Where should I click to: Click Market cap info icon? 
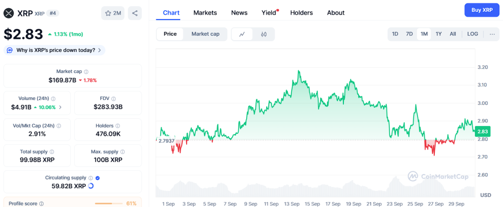(x=86, y=72)
